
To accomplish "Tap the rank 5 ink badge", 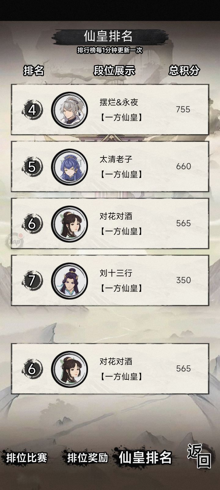I will (32, 167).
